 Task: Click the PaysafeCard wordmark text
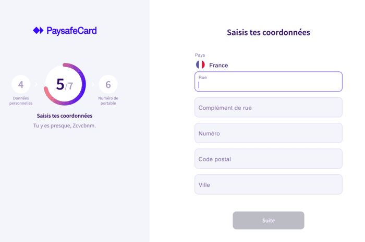tap(71, 31)
